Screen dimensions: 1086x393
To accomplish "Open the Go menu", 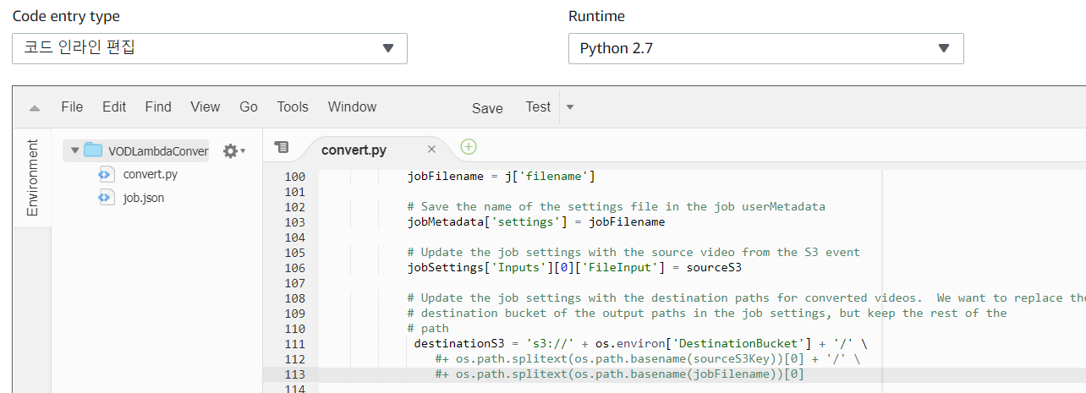I will click(249, 106).
